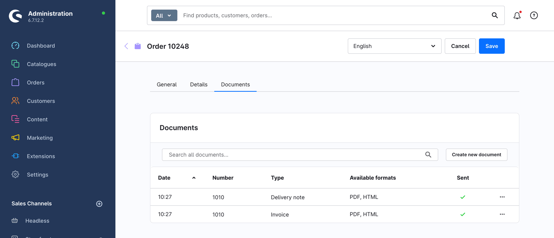Viewport: 554px width, 238px height.
Task: Open actions menu for Delivery note row
Action: pos(502,197)
